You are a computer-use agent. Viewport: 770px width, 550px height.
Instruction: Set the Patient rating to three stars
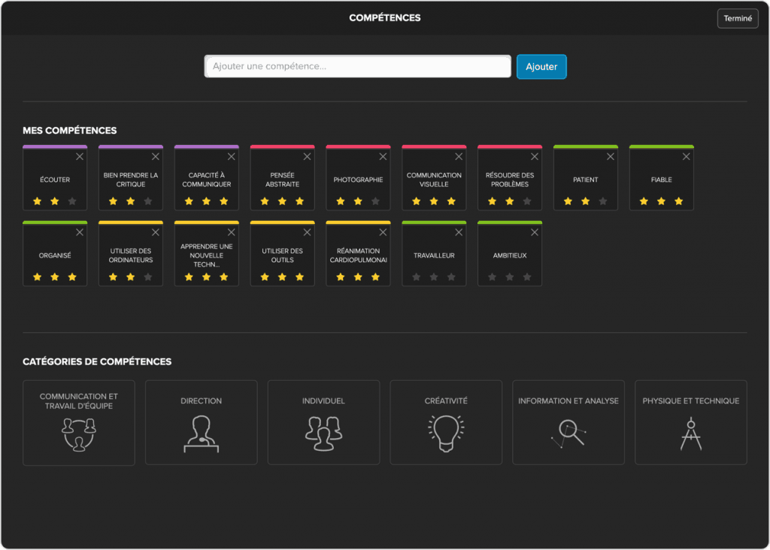click(x=603, y=201)
